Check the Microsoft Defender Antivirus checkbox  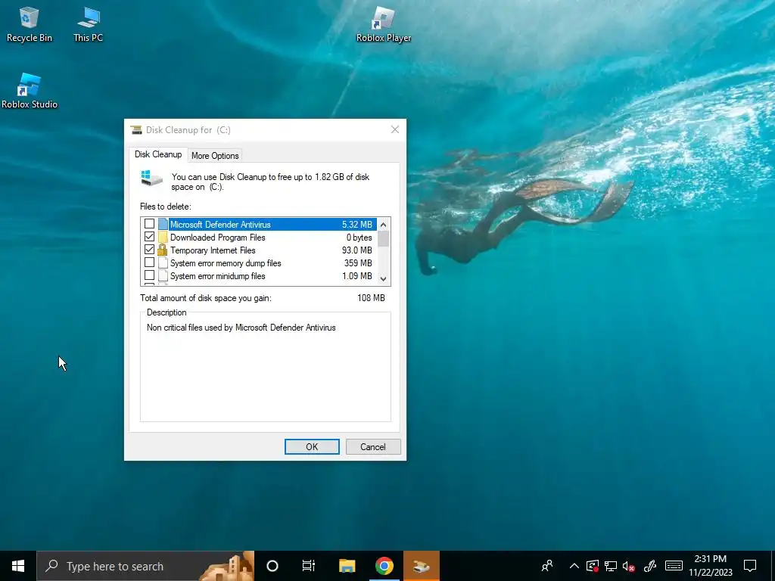[149, 224]
